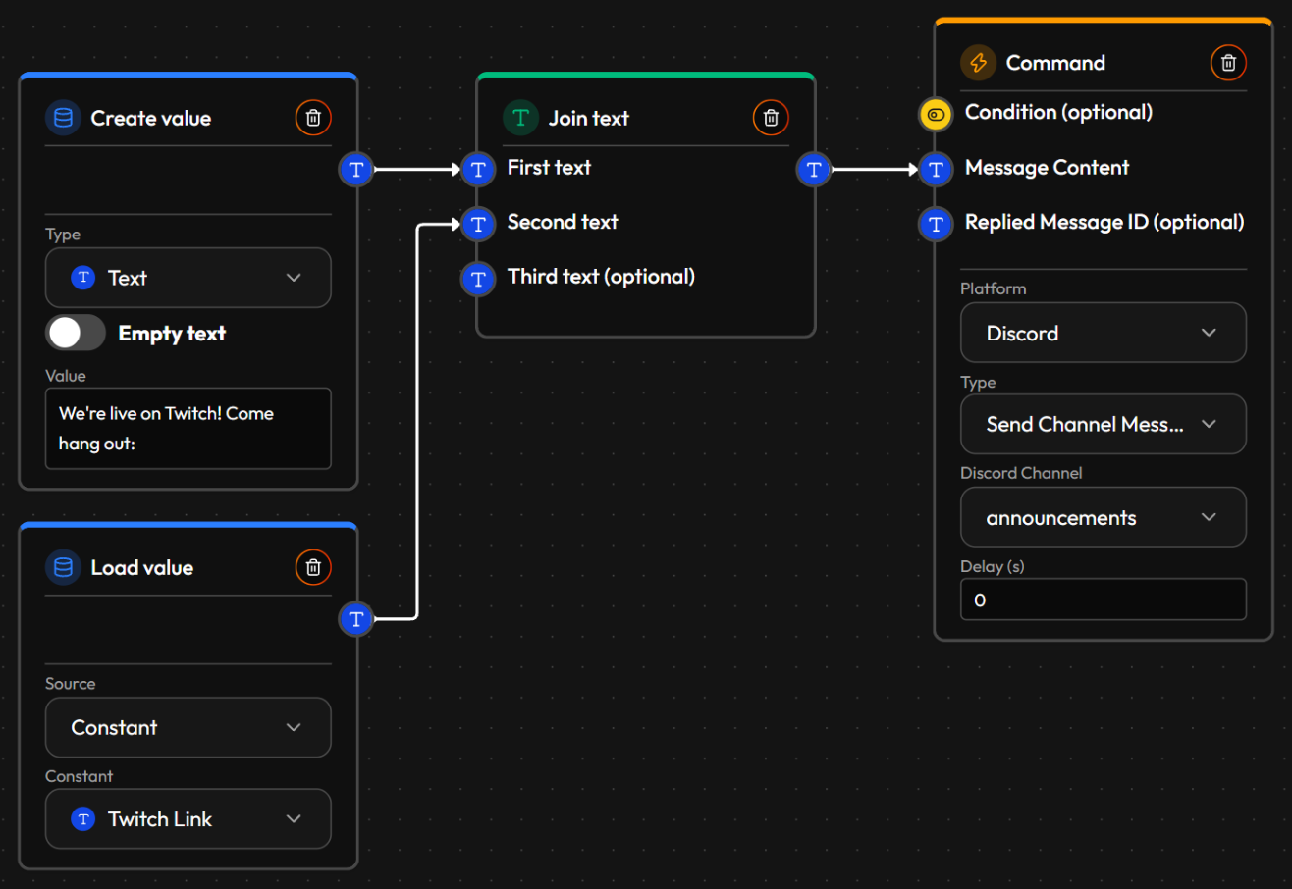Image resolution: width=1292 pixels, height=889 pixels.
Task: Click the Replied Message ID (optional) label
Action: tap(1104, 222)
